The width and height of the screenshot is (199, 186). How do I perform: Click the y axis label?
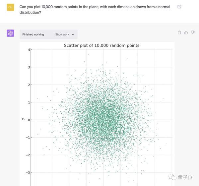point(23,119)
